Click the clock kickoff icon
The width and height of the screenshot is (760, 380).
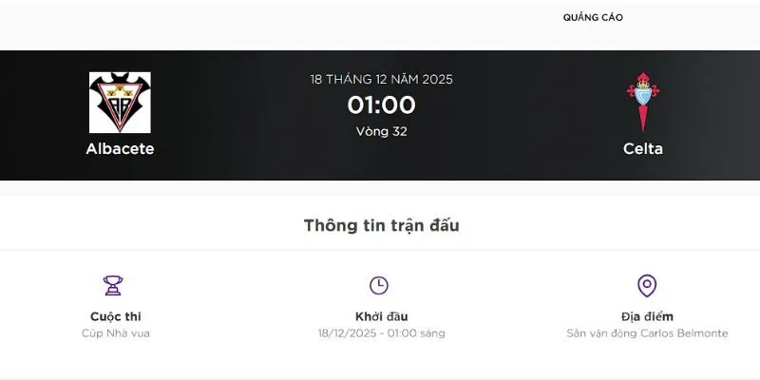pos(378,285)
